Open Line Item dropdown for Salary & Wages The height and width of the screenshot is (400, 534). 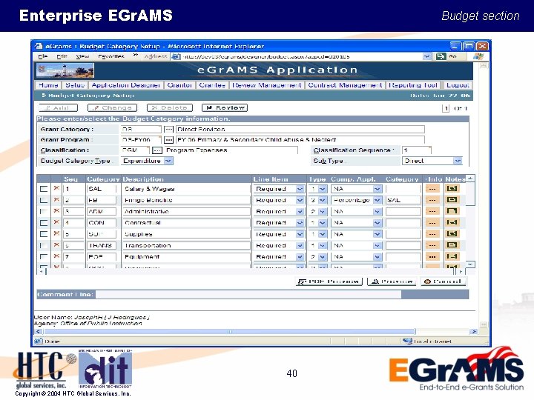(300, 189)
